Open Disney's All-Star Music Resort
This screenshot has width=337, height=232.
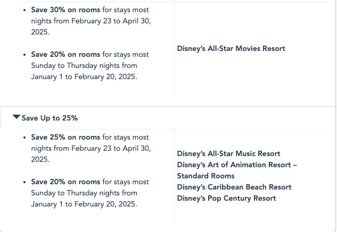[228, 153]
